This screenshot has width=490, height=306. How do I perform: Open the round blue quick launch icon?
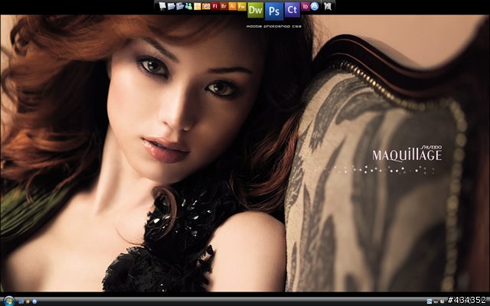[34, 301]
